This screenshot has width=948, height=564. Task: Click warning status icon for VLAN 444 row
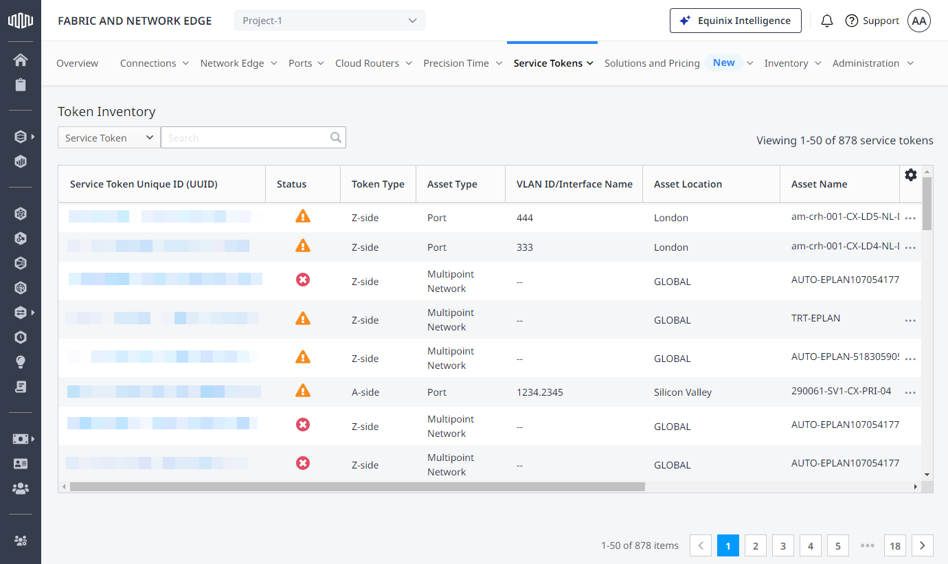[303, 216]
